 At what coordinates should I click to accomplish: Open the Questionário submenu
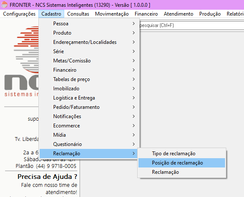coord(89,144)
